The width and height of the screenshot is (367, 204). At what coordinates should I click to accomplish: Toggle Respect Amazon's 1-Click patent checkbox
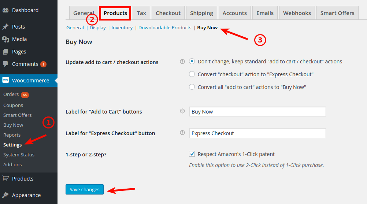click(x=192, y=154)
